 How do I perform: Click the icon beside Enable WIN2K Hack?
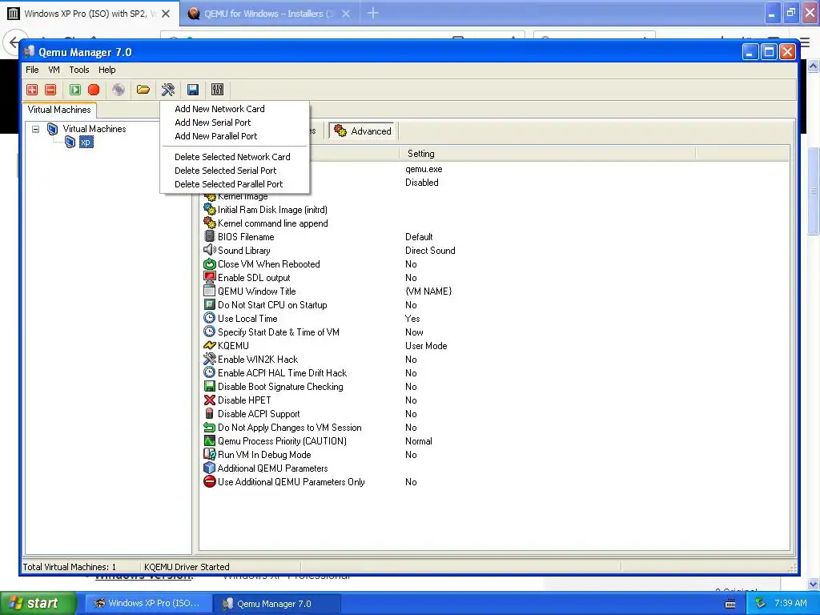210,359
